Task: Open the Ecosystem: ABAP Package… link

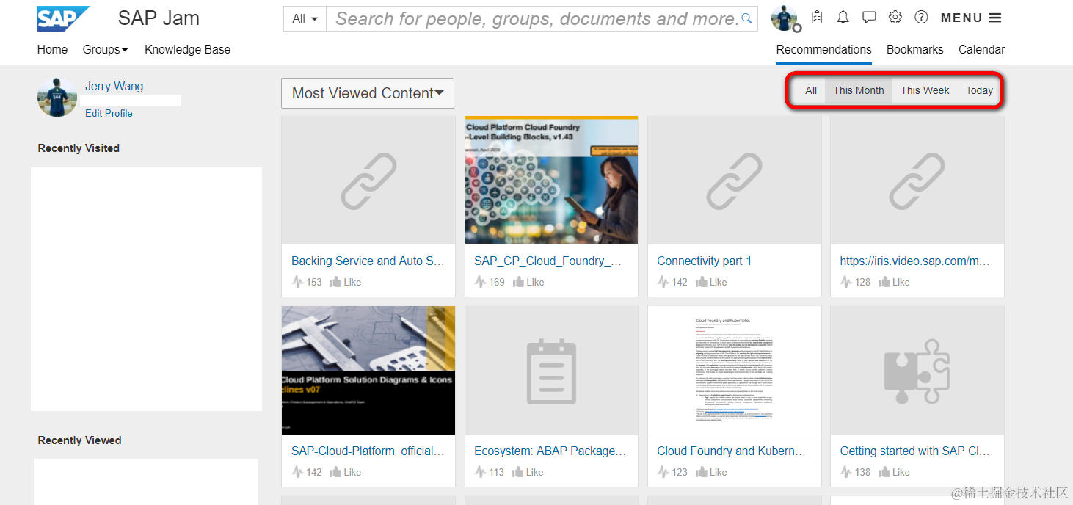Action: point(550,451)
